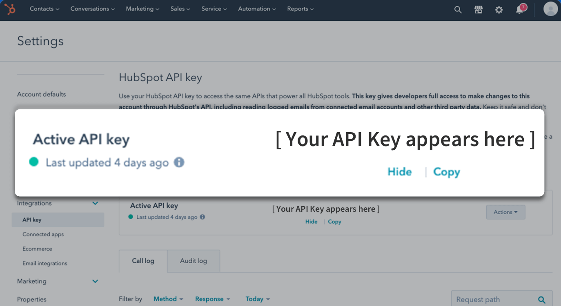Open Ecommerce in sidebar
This screenshot has width=561, height=306.
tap(37, 249)
